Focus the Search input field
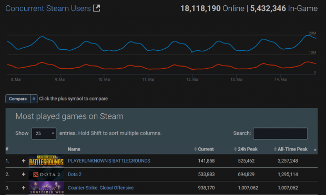 point(280,134)
